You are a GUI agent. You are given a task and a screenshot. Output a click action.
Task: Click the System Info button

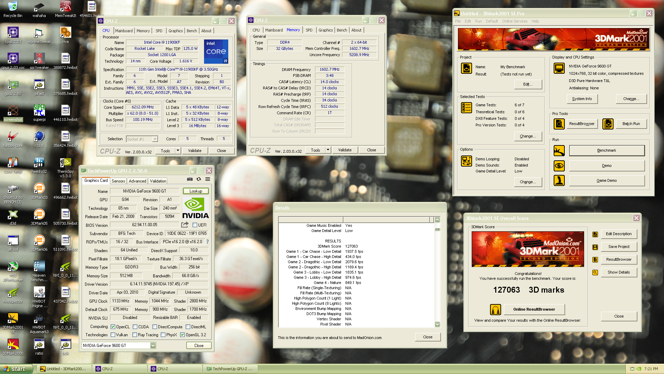tap(582, 99)
